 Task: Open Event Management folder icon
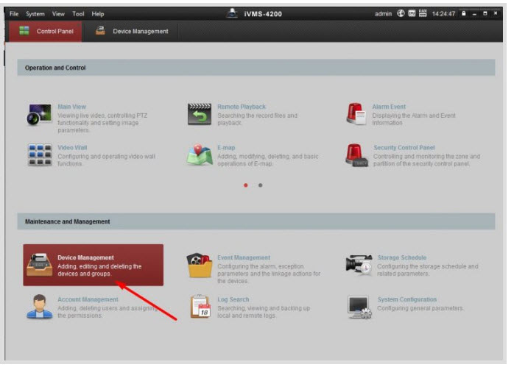(200, 266)
